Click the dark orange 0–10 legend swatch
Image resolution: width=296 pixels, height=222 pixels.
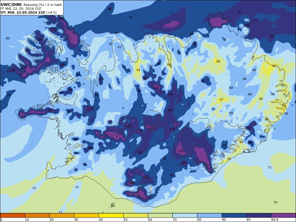12,215
